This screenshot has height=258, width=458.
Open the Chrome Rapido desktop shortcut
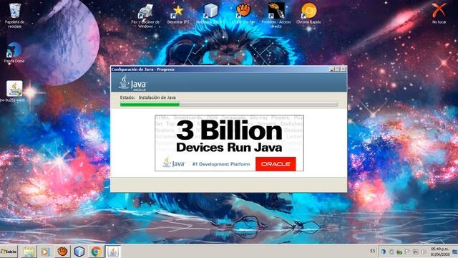click(x=308, y=14)
